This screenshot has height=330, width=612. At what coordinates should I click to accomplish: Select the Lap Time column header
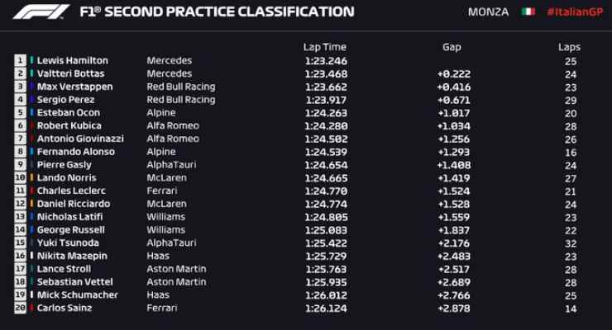click(325, 47)
